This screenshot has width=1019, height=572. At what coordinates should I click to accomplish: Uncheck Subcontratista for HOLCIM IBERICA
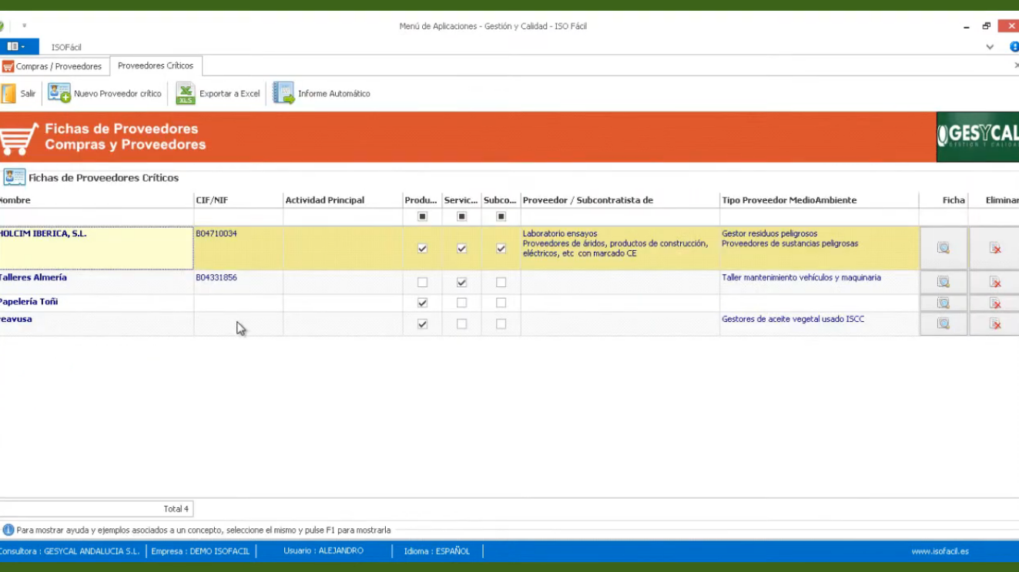click(x=501, y=249)
